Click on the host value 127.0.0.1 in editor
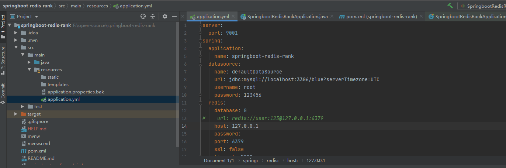506x168 pixels. 245,126
